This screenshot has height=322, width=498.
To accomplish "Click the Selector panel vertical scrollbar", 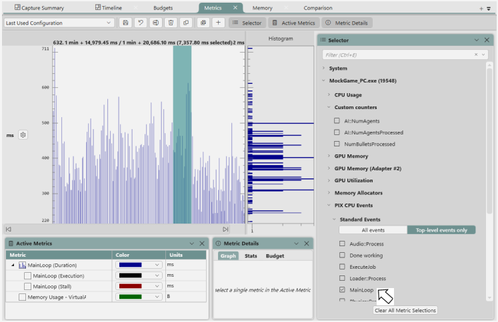I will 489,141.
